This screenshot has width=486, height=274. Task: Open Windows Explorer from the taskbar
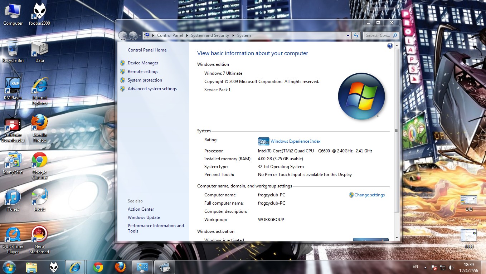(x=31, y=267)
